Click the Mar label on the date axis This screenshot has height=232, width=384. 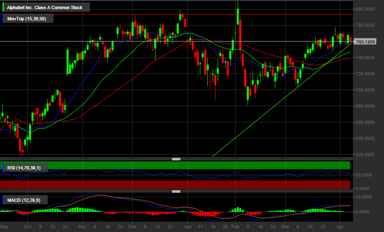(x=285, y=227)
